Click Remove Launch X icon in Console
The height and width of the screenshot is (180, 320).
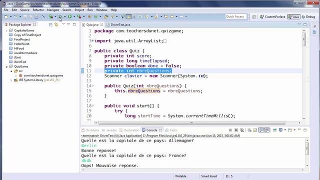[x=236, y=130]
